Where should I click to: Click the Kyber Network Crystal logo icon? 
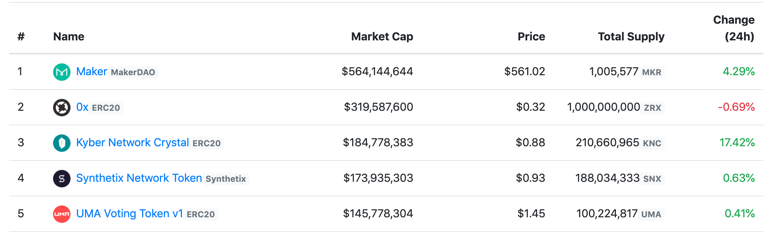click(x=62, y=143)
